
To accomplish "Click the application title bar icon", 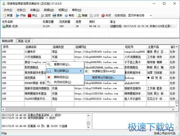I will point(4,3).
